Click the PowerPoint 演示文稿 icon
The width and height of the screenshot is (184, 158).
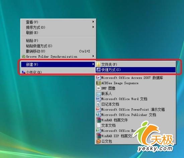[x=98, y=110]
